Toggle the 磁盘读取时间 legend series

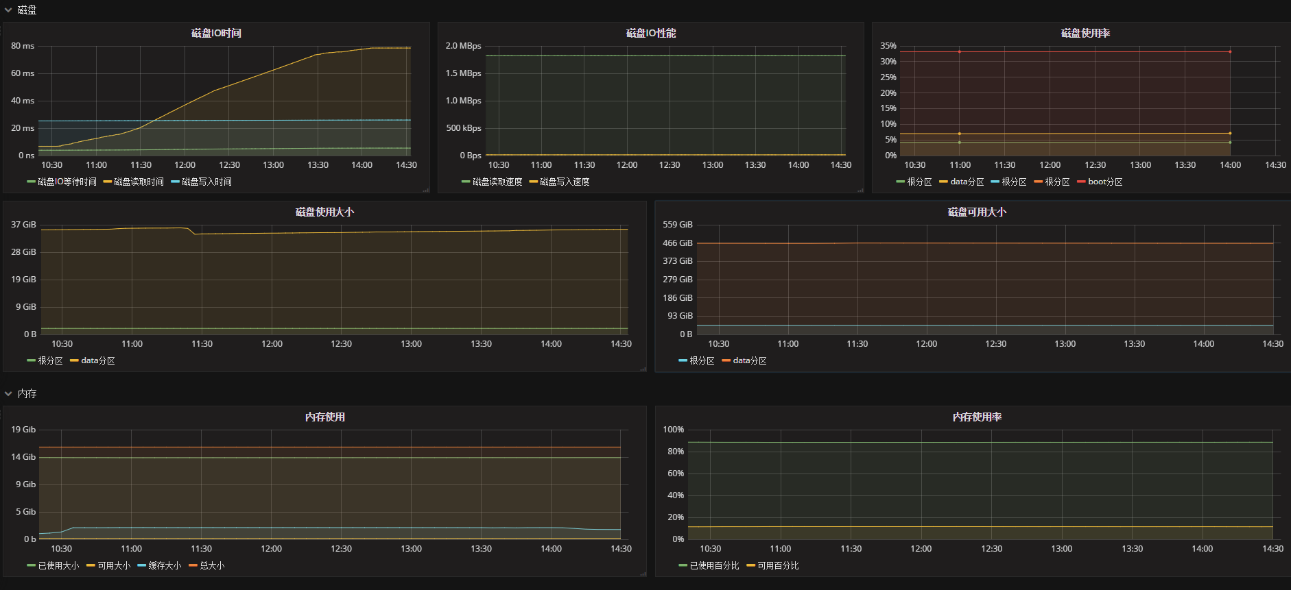[139, 182]
